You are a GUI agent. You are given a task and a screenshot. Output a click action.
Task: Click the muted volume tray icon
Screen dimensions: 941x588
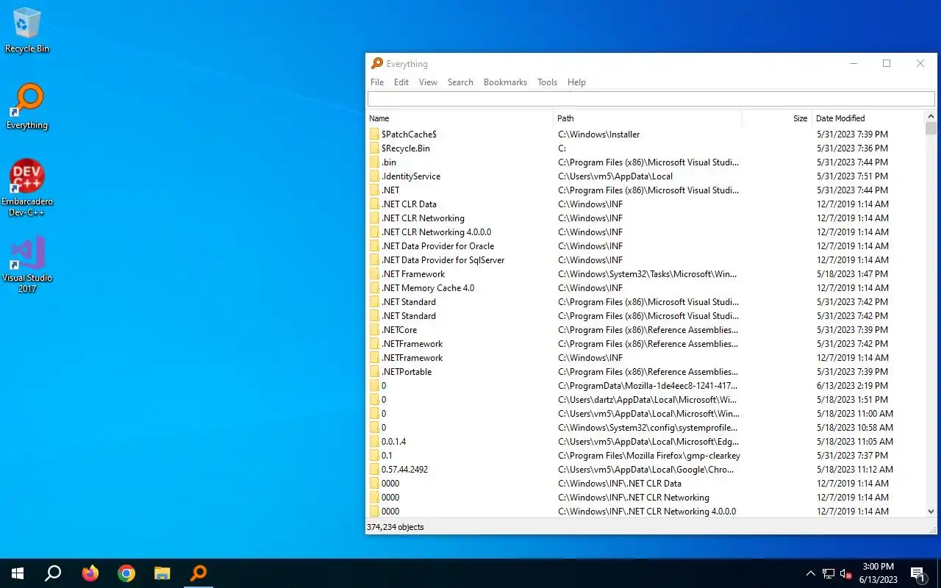click(846, 573)
